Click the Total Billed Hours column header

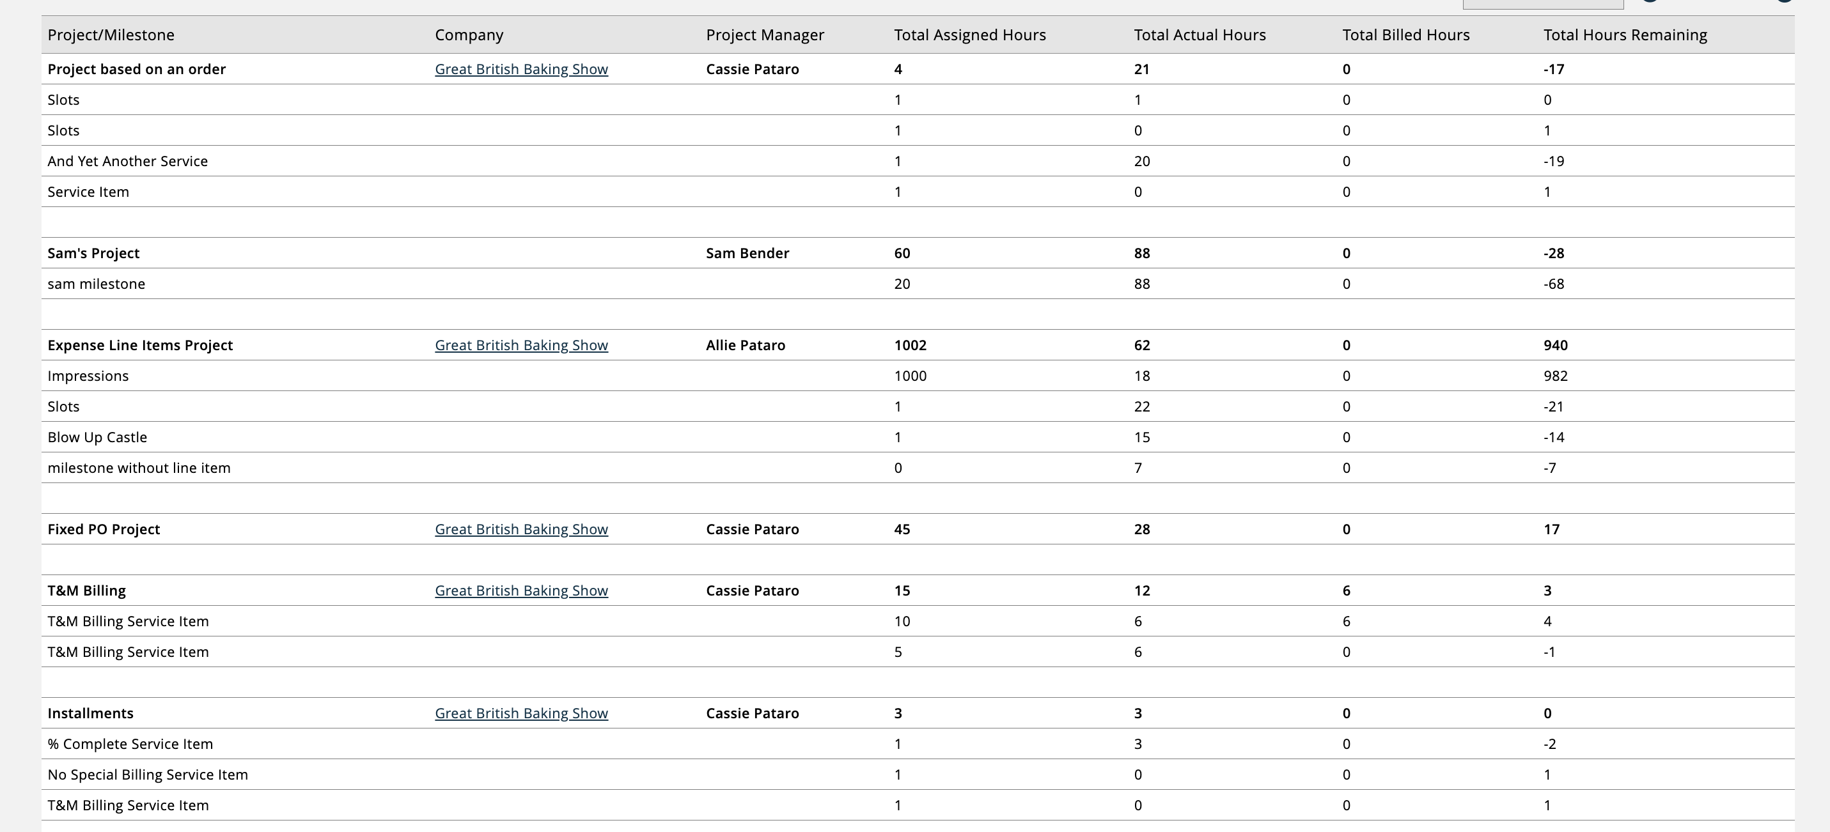coord(1406,34)
